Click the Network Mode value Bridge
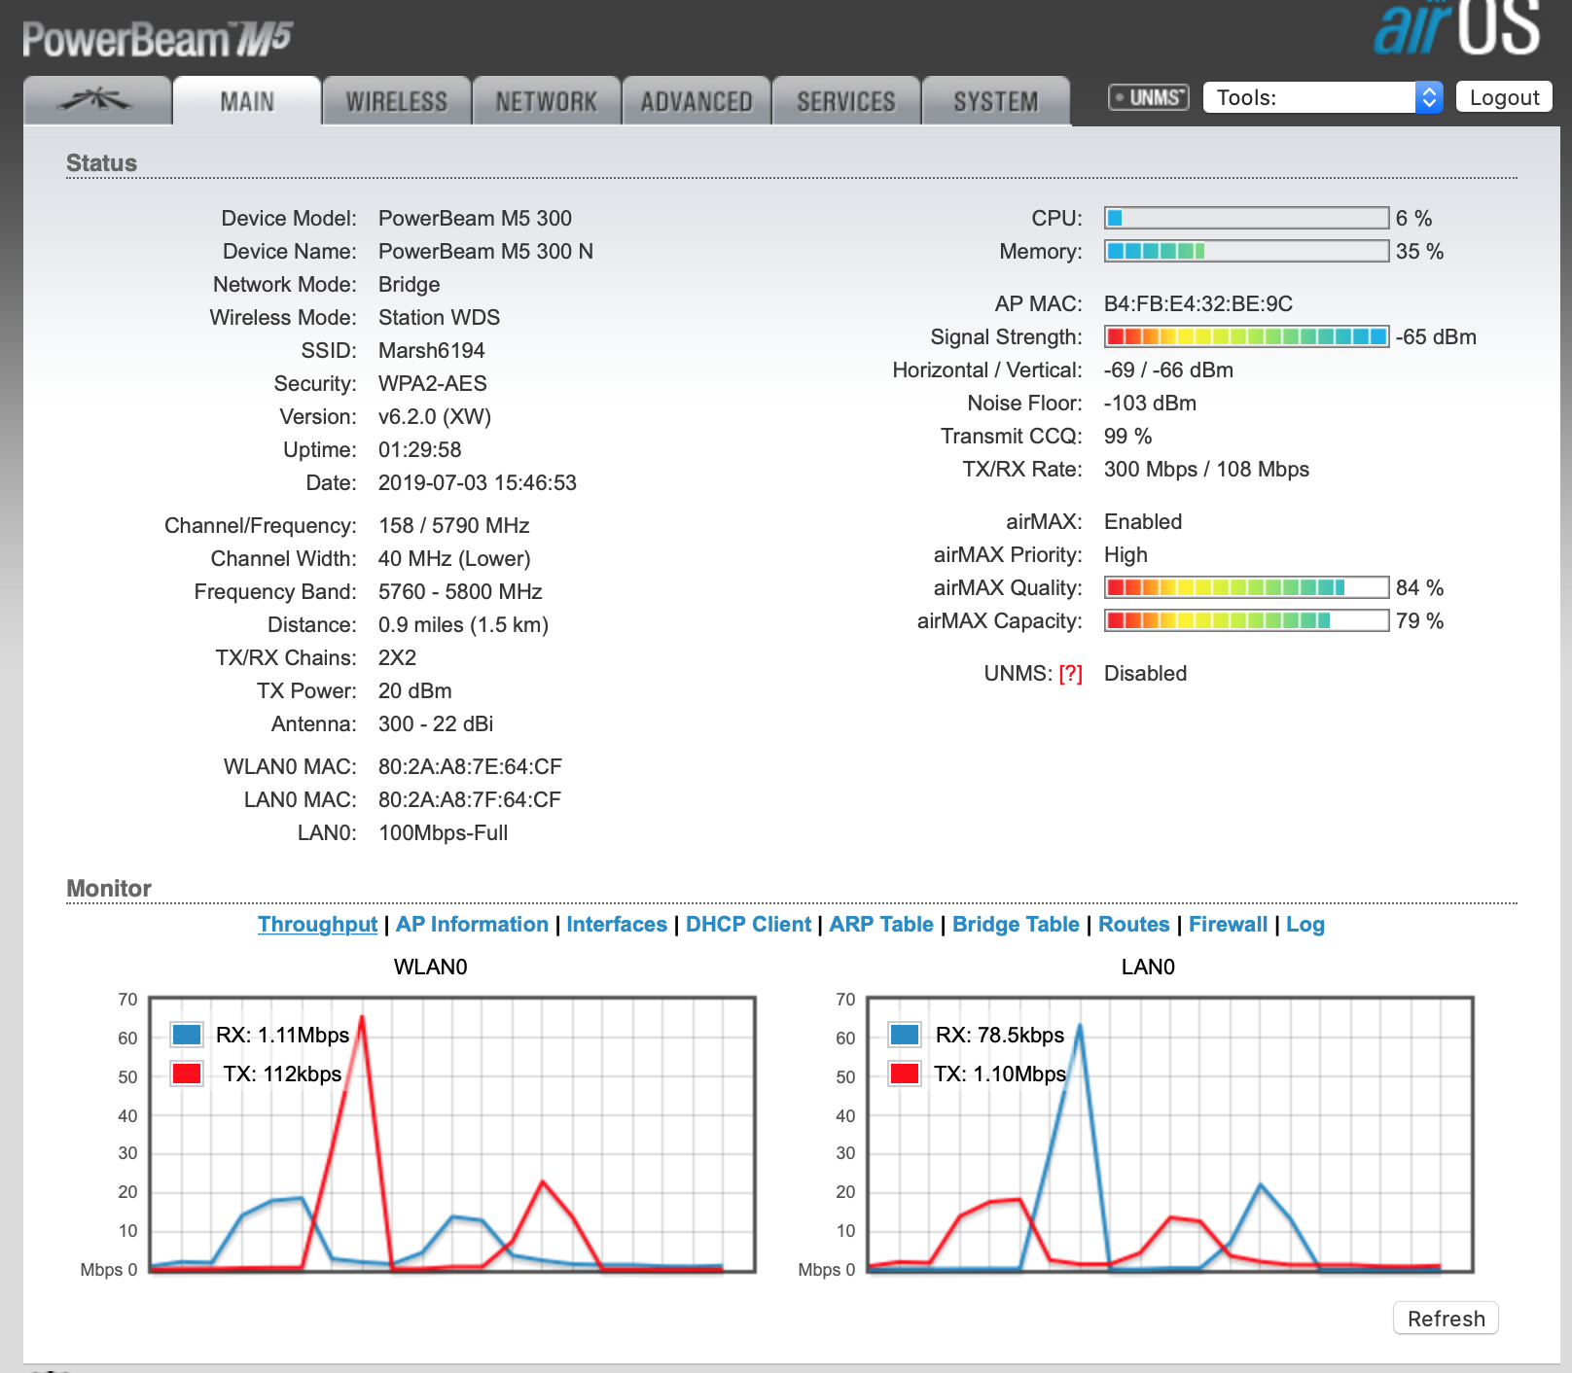Image resolution: width=1572 pixels, height=1373 pixels. coord(410,285)
